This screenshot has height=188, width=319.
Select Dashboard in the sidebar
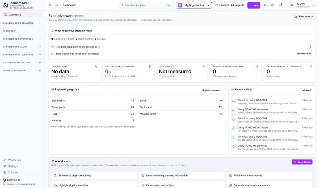coord(22,15)
